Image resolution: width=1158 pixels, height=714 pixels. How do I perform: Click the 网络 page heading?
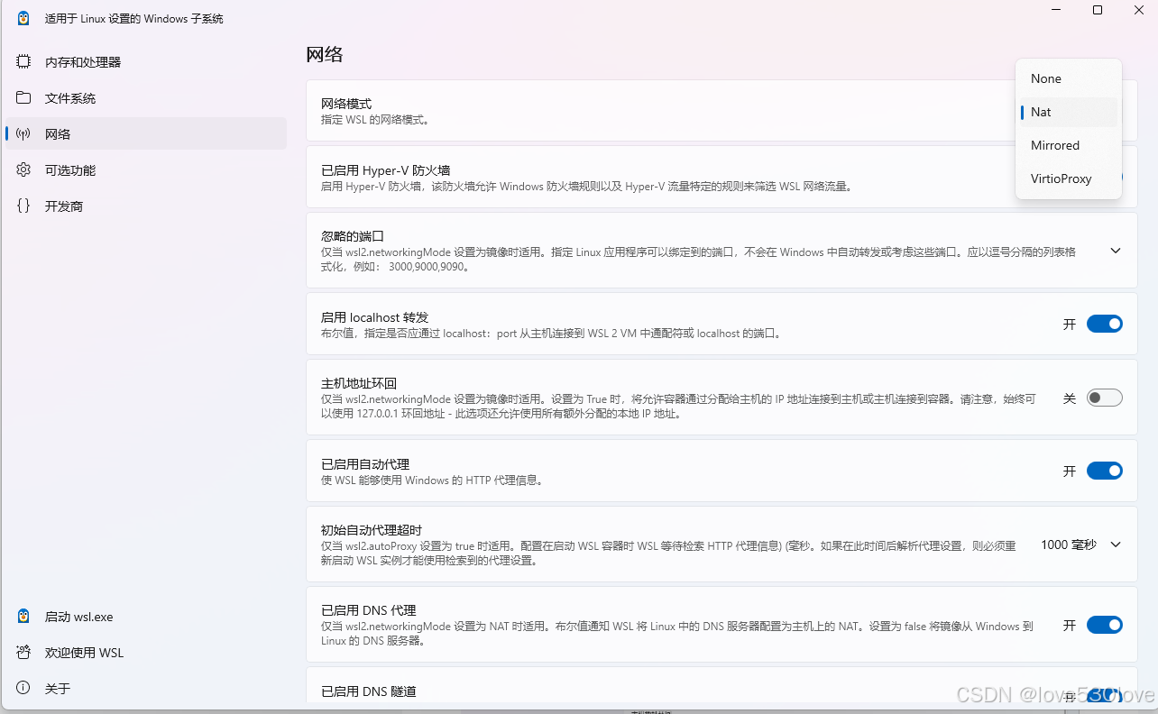[325, 54]
